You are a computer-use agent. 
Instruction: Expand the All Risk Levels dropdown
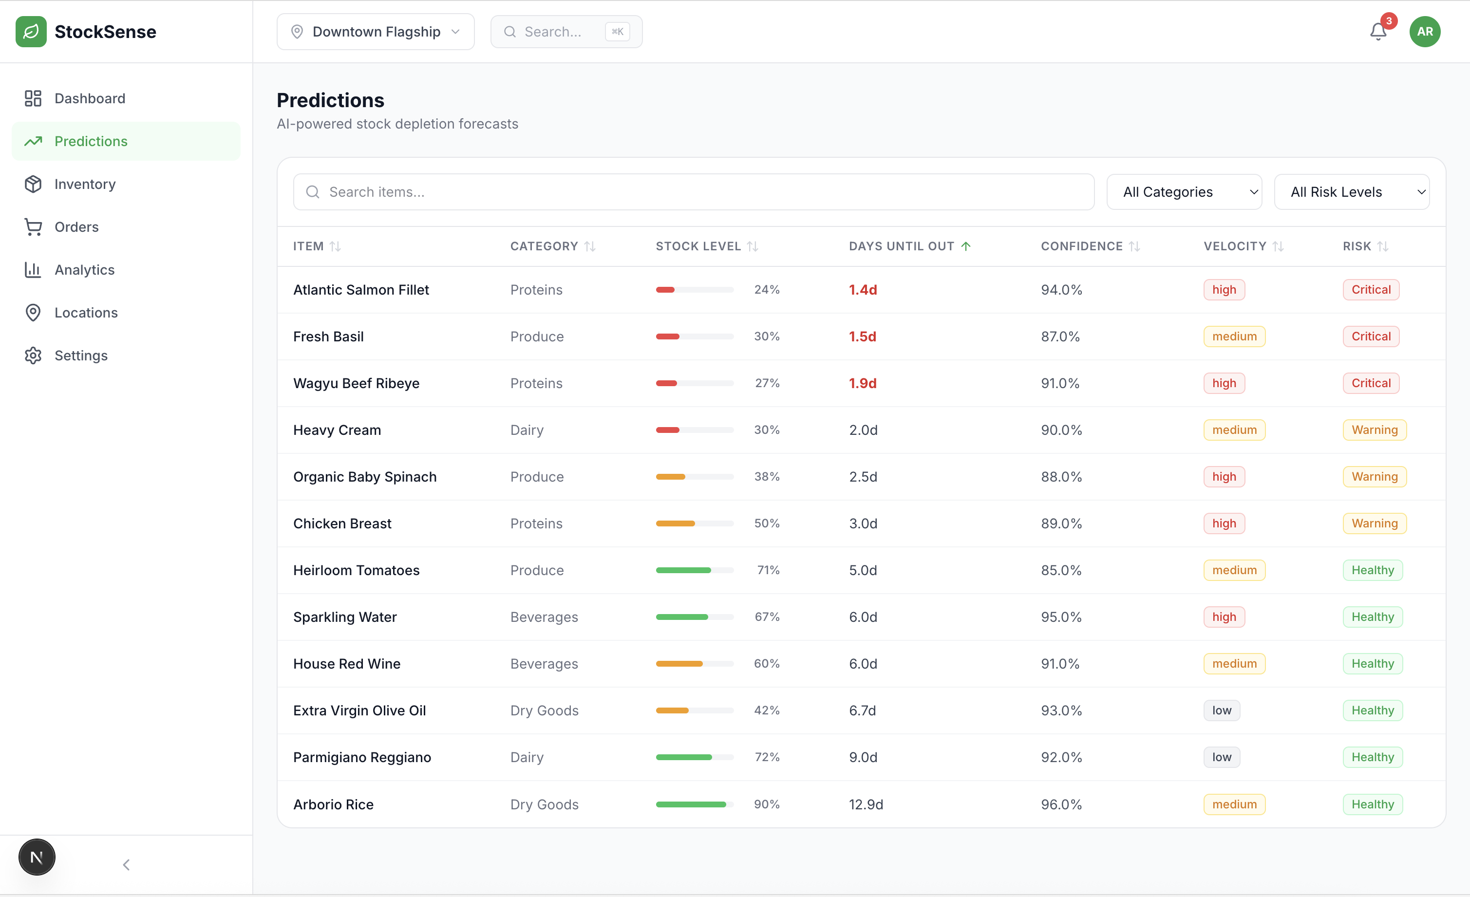(x=1351, y=192)
